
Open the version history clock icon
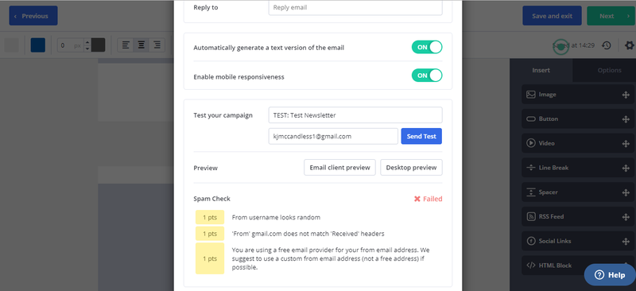[x=607, y=45]
